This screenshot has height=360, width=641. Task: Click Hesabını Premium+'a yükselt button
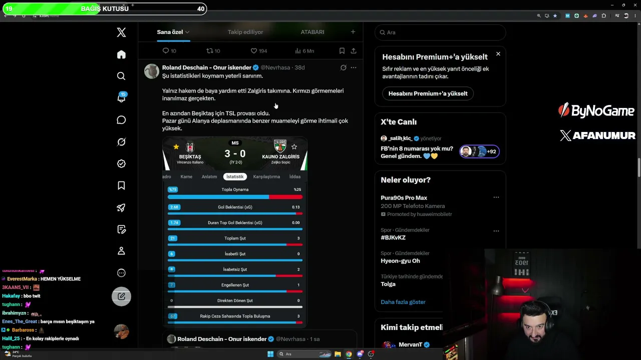[x=428, y=93]
